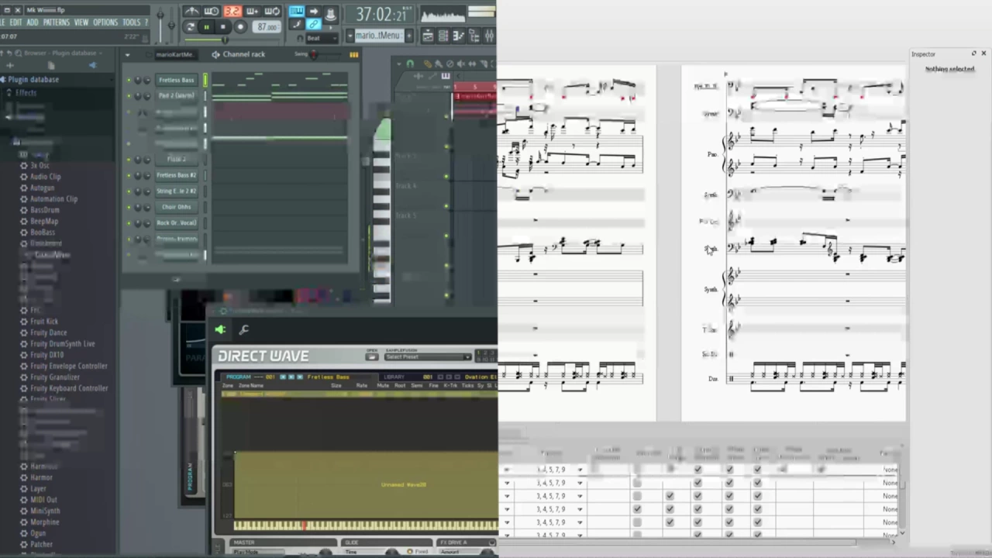
Task: Open the VIEW menu
Action: tap(81, 22)
